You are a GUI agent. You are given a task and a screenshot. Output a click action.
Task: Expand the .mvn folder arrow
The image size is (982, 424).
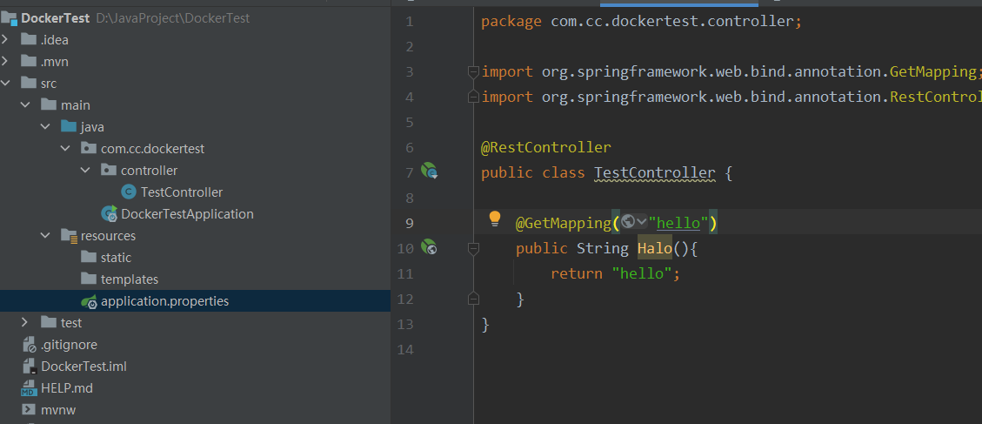pyautogui.click(x=5, y=62)
